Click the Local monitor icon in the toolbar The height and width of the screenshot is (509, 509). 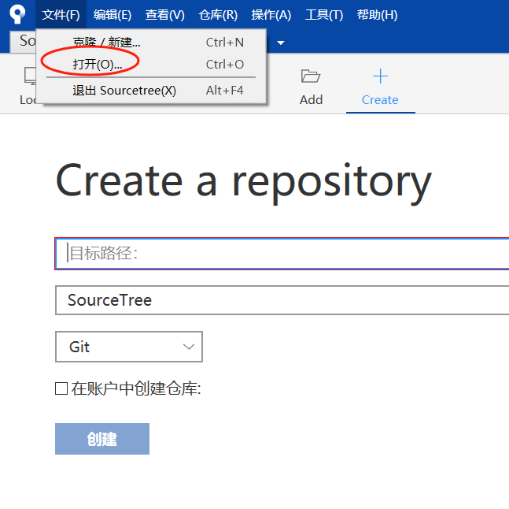point(30,76)
